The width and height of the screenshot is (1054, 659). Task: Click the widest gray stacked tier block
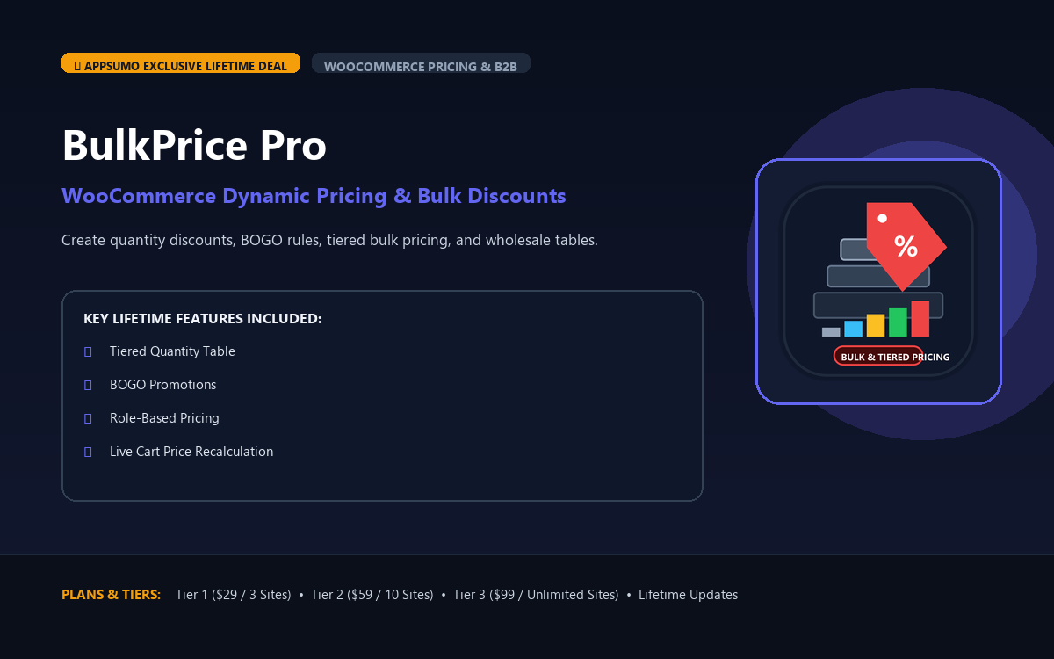click(x=878, y=305)
